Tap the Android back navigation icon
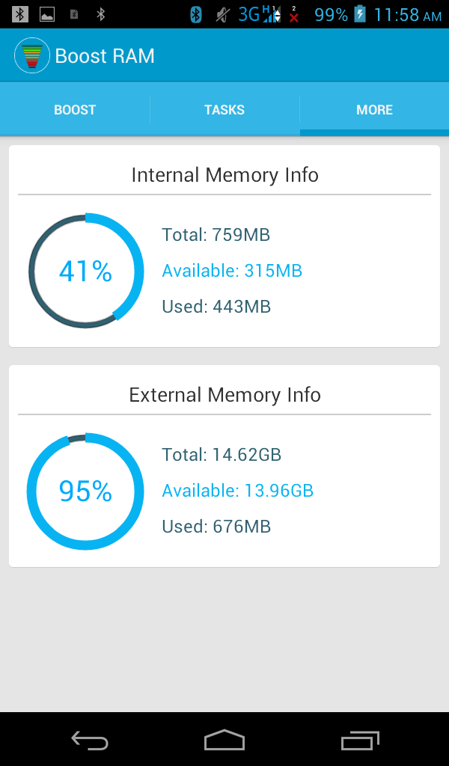 90,741
